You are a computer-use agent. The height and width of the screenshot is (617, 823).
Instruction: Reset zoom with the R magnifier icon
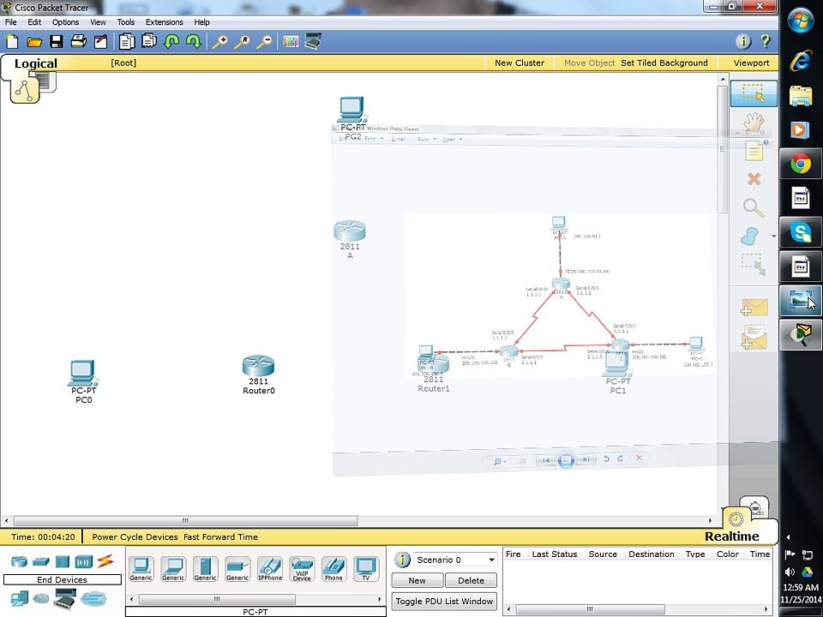click(x=242, y=41)
